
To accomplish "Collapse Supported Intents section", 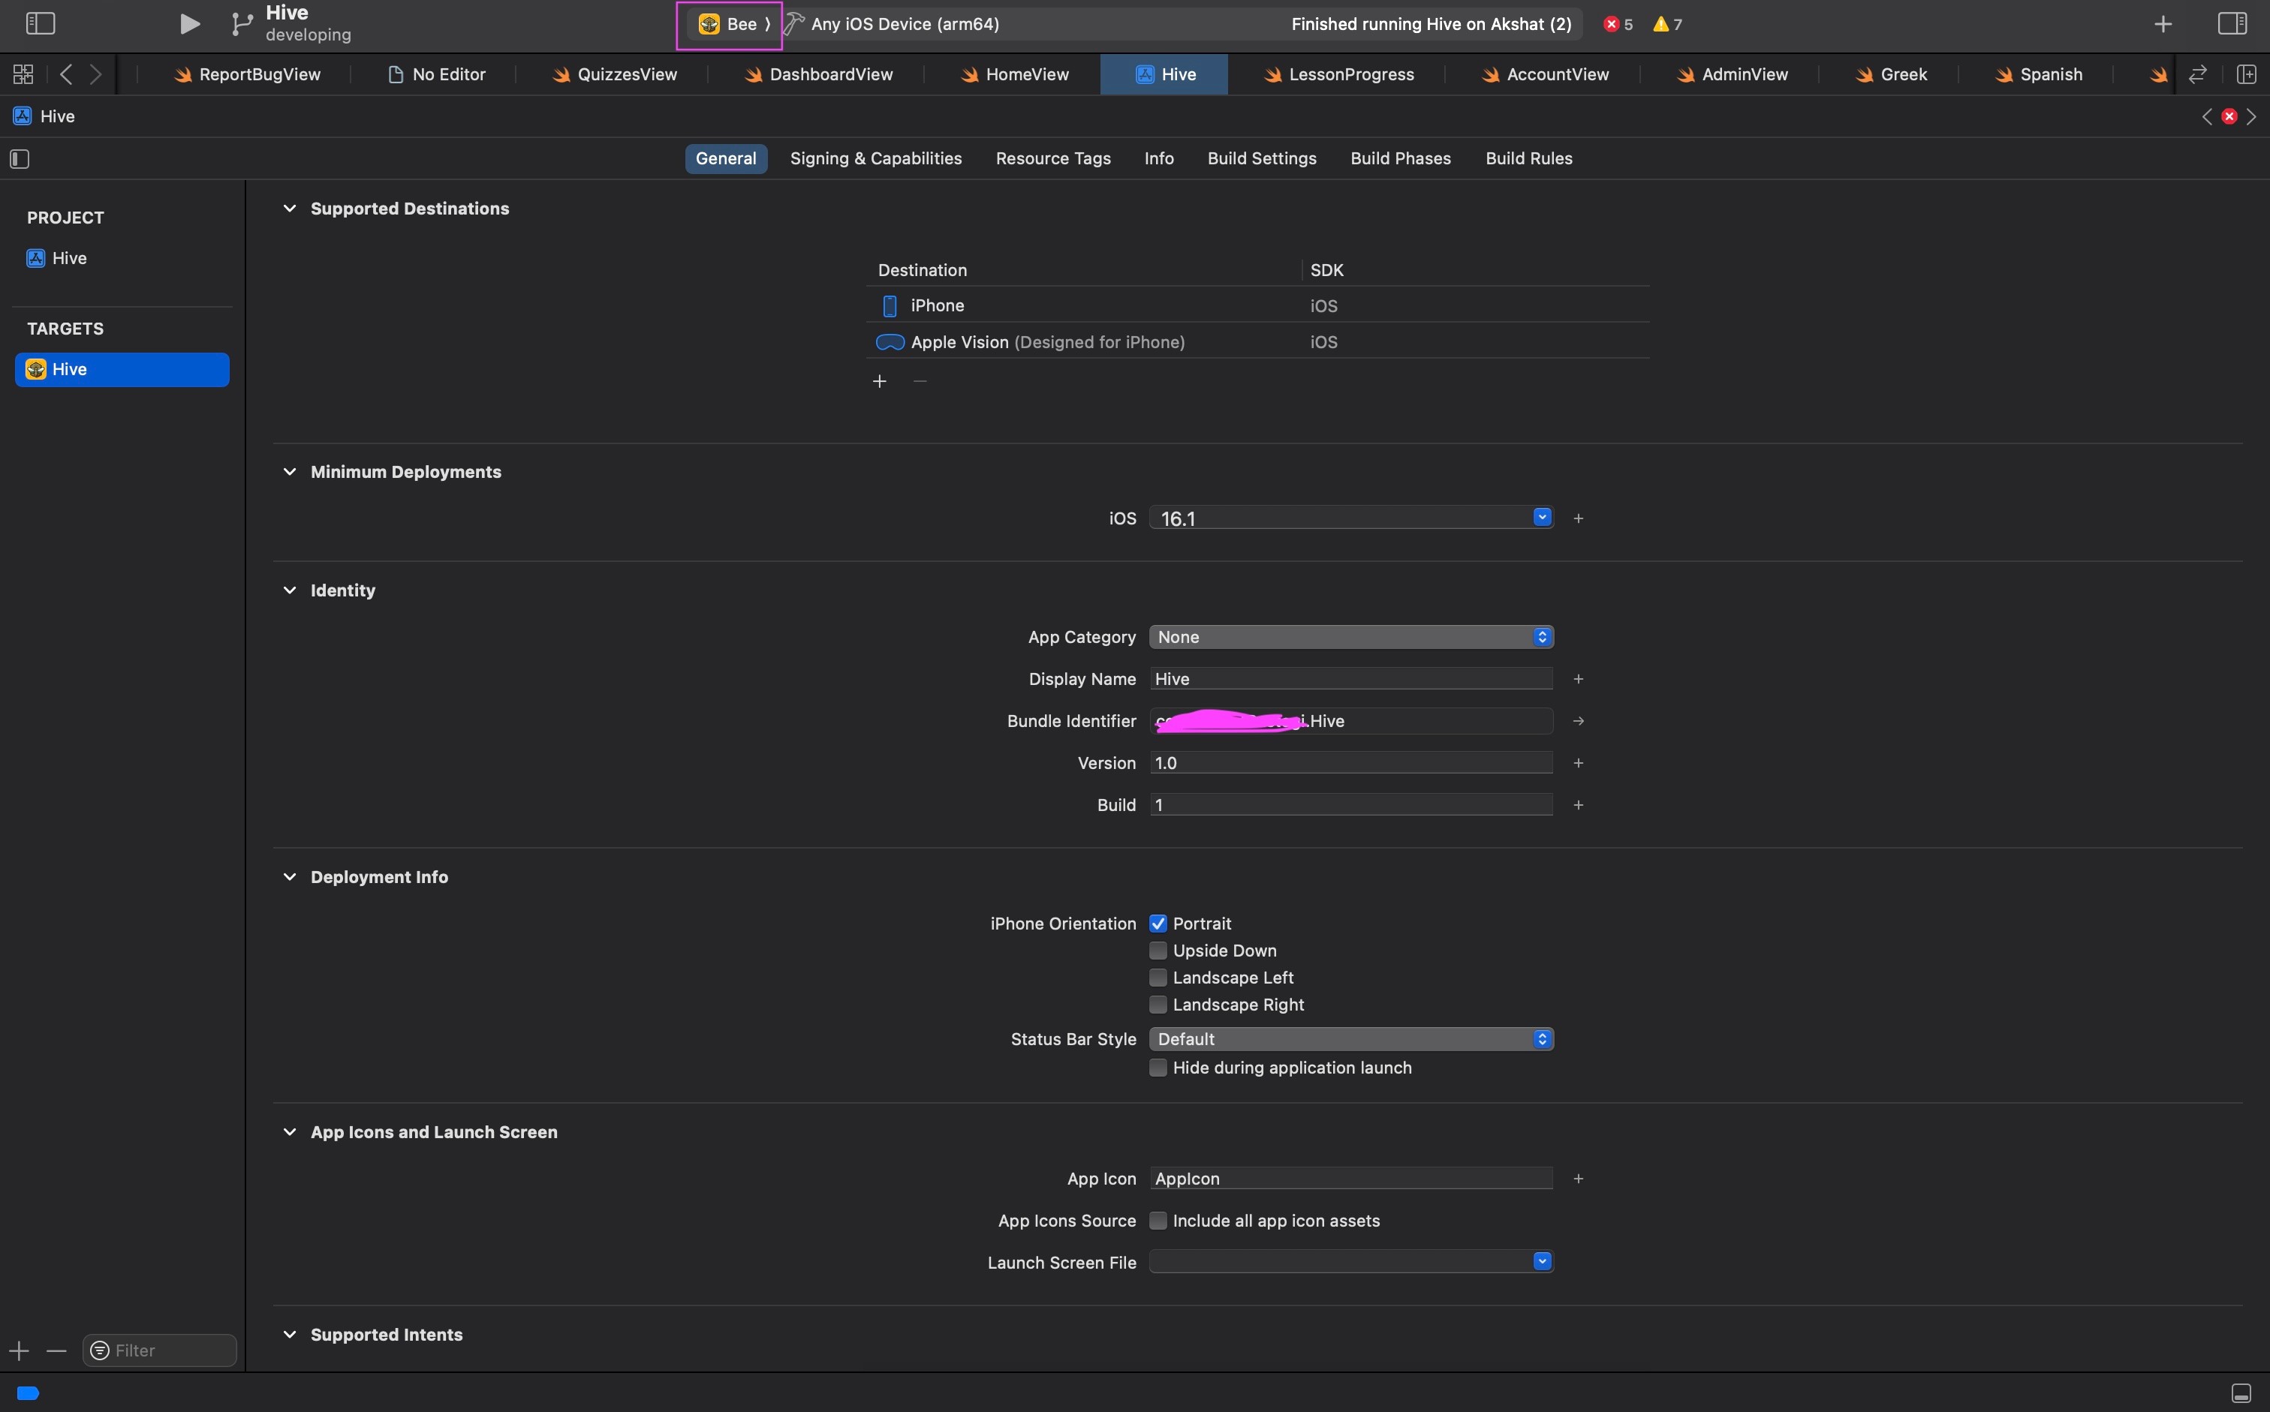I will [x=290, y=1335].
